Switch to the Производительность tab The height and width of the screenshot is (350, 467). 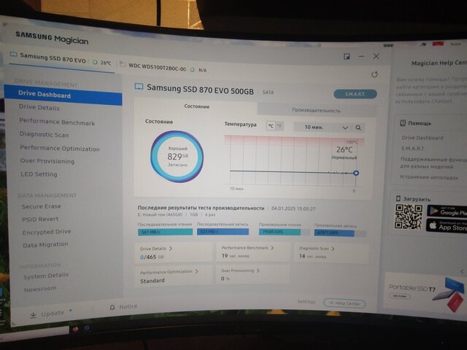[316, 110]
